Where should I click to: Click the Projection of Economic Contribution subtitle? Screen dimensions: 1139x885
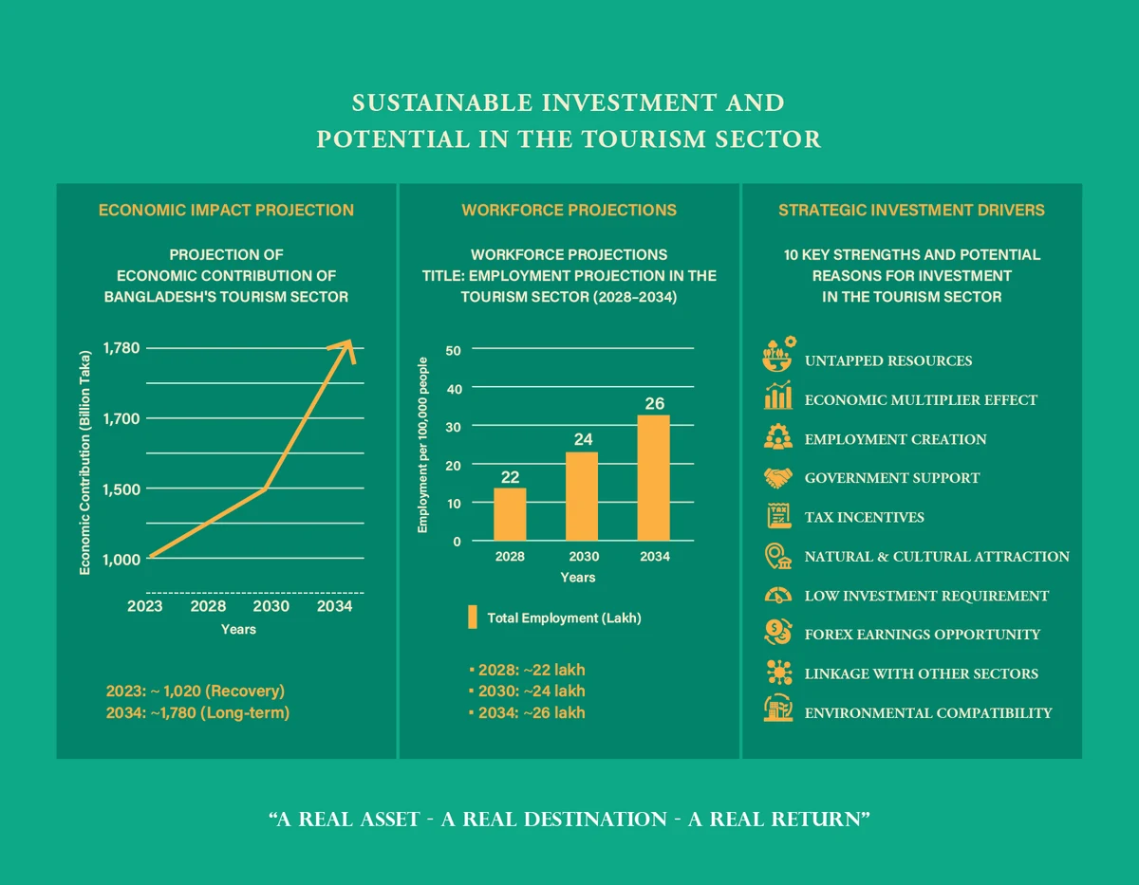[226, 276]
